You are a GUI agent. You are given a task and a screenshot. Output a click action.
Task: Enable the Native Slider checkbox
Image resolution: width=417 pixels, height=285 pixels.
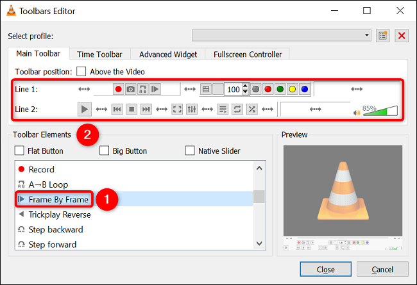tap(190, 151)
